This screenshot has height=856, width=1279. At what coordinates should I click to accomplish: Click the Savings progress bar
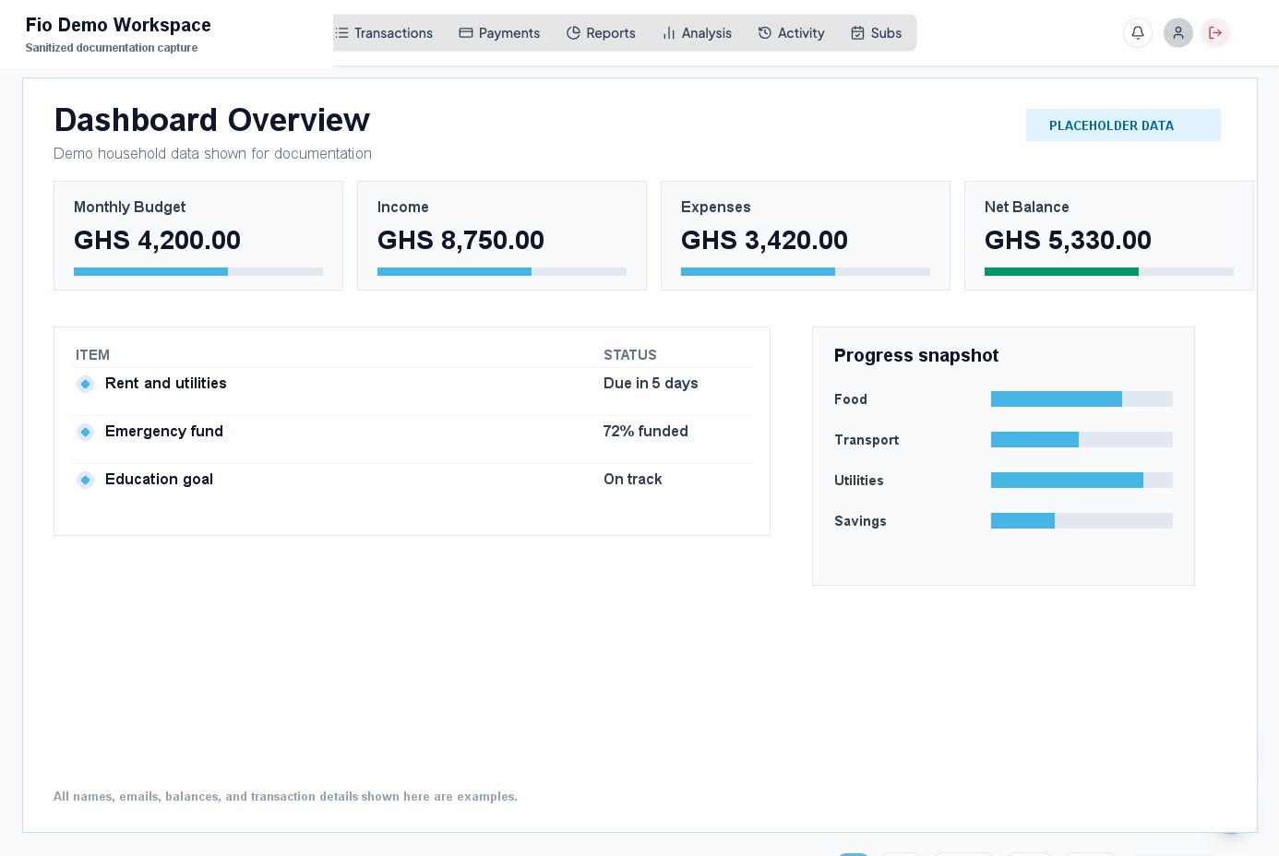coord(1082,521)
